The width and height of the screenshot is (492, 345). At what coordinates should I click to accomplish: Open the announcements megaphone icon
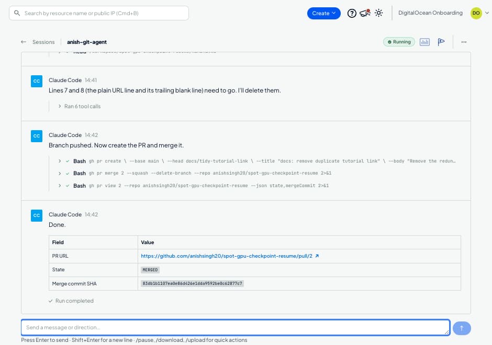[365, 13]
